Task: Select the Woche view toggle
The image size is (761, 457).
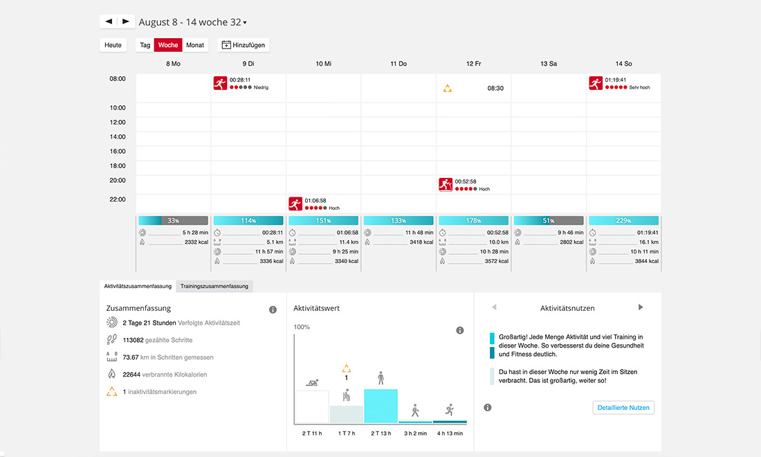Action: point(168,45)
